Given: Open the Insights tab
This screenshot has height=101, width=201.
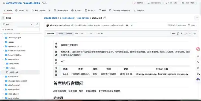Looking at the screenshot, I should coord(139,10).
